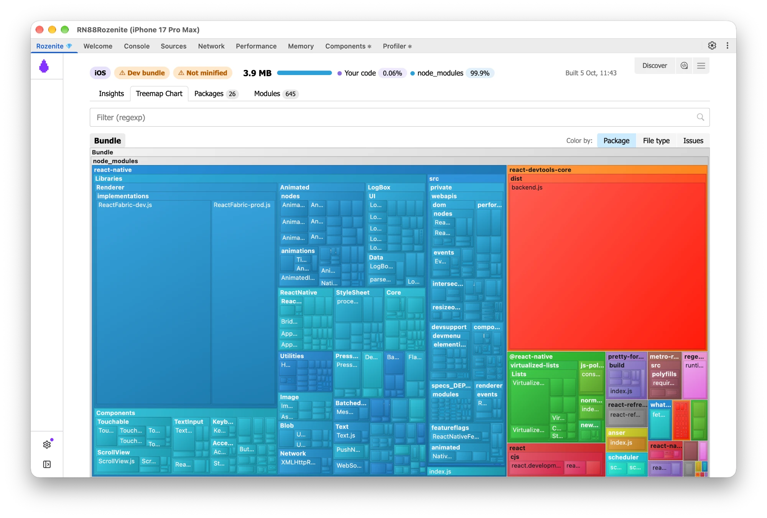
Task: Open DevTools settings gear at top right
Action: click(712, 46)
